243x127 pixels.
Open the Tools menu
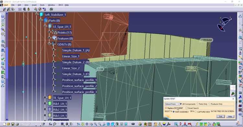pos(42,5)
